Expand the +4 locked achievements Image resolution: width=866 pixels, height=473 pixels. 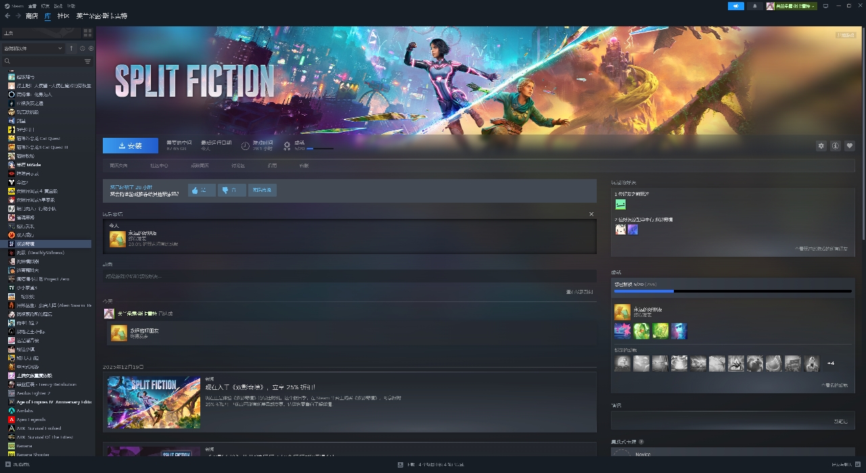tap(831, 364)
